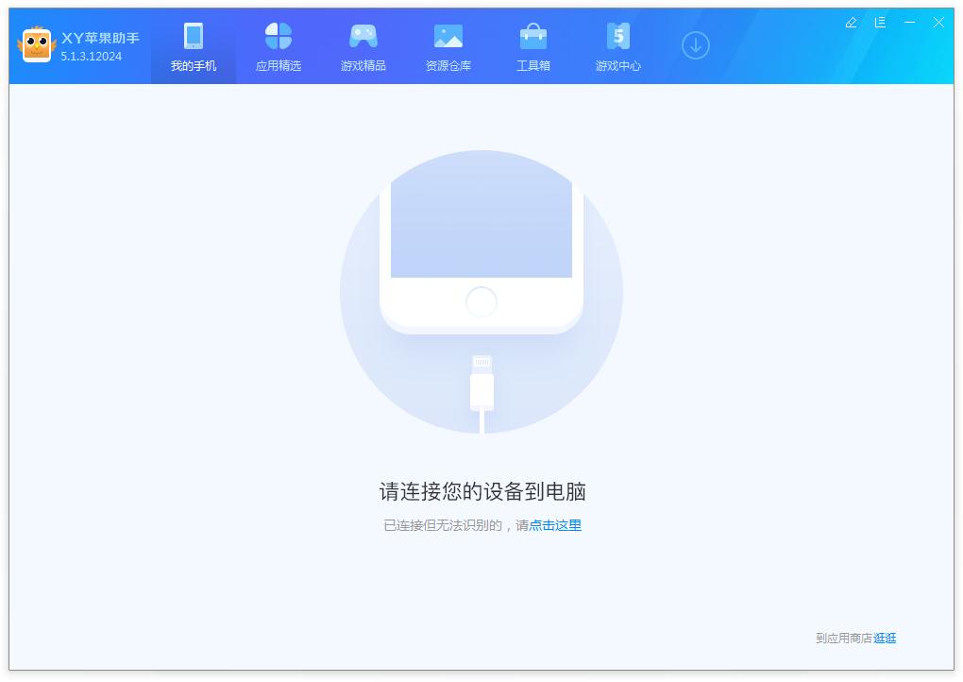Click the XY苹果助手 owl logo
The width and height of the screenshot is (963, 682).
(37, 44)
